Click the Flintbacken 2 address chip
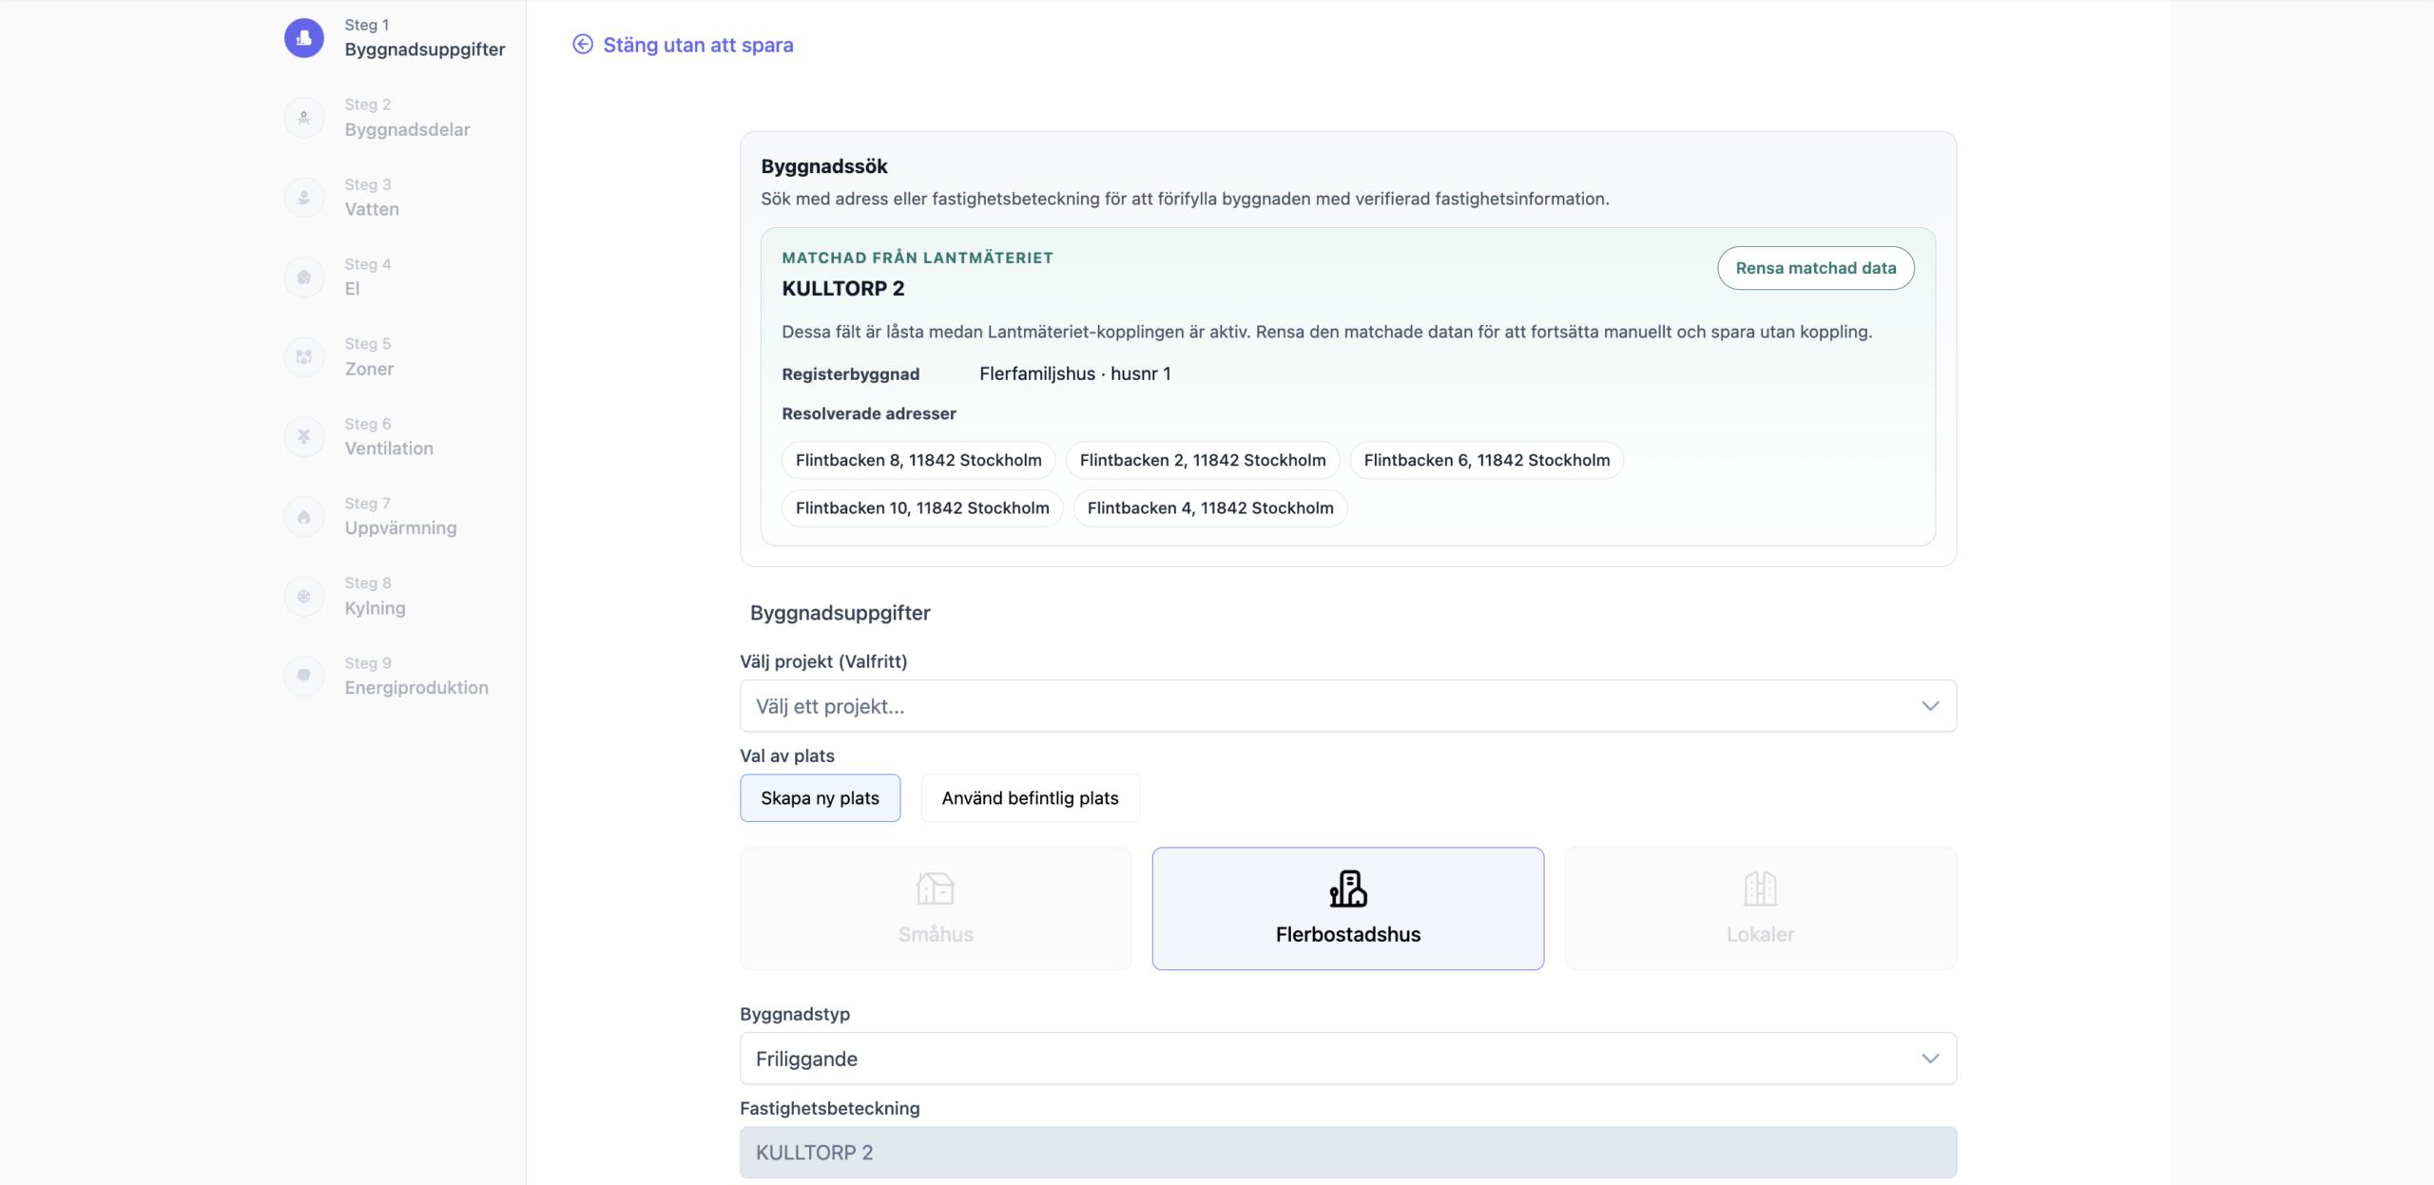Image resolution: width=2434 pixels, height=1185 pixels. point(1203,460)
